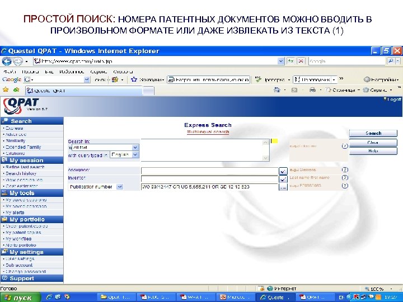Open the Page menu dropdown in command bar
The width and height of the screenshot is (403, 302).
342,90
